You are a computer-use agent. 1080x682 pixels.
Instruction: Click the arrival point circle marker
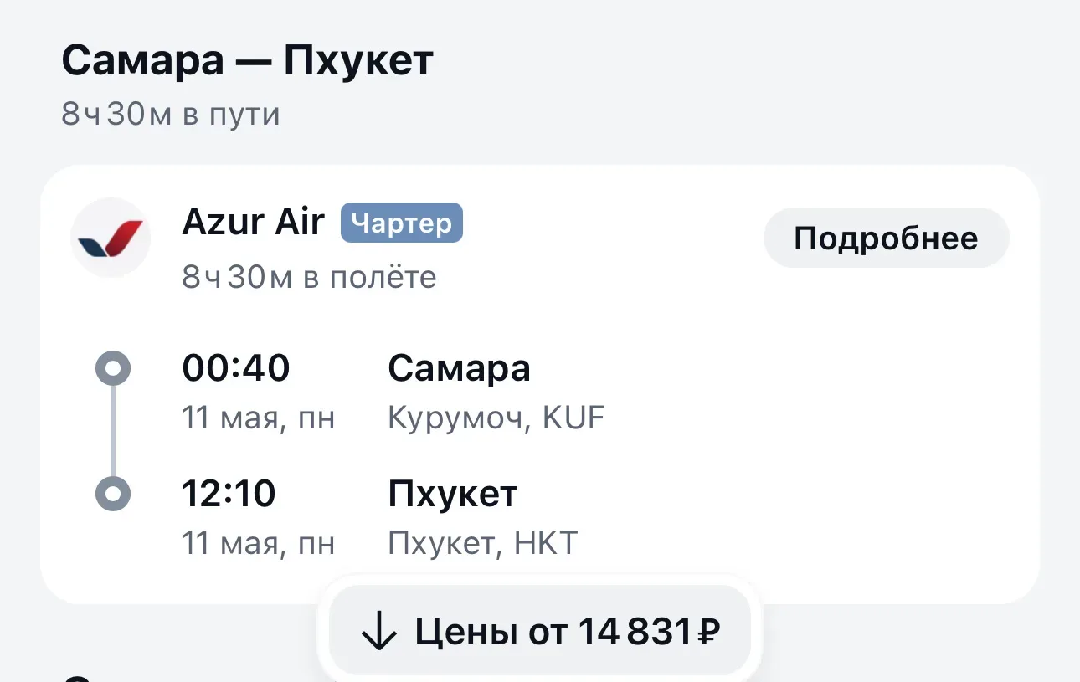[113, 494]
